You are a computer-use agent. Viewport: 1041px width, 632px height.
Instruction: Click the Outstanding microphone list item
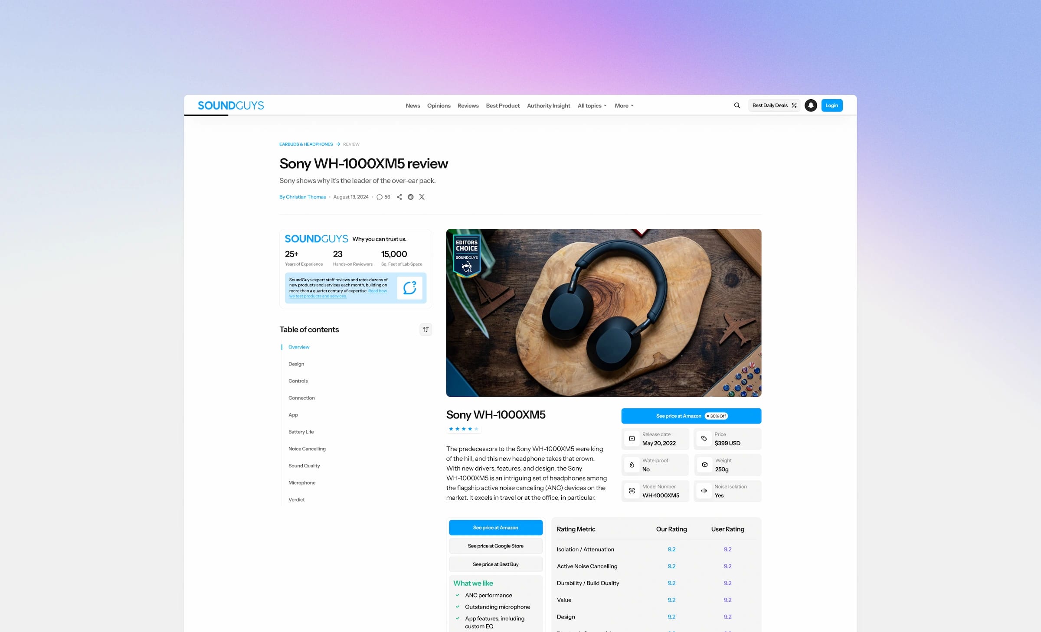[x=498, y=607]
